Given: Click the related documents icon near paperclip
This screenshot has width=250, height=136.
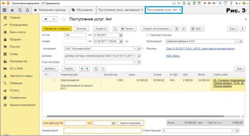Looking at the screenshot, I should (x=176, y=29).
